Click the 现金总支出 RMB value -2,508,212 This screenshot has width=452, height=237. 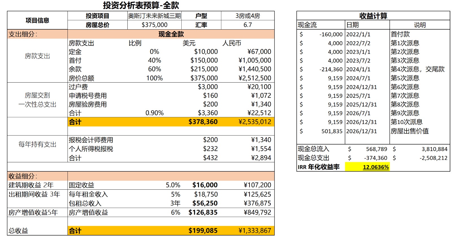click(x=433, y=158)
